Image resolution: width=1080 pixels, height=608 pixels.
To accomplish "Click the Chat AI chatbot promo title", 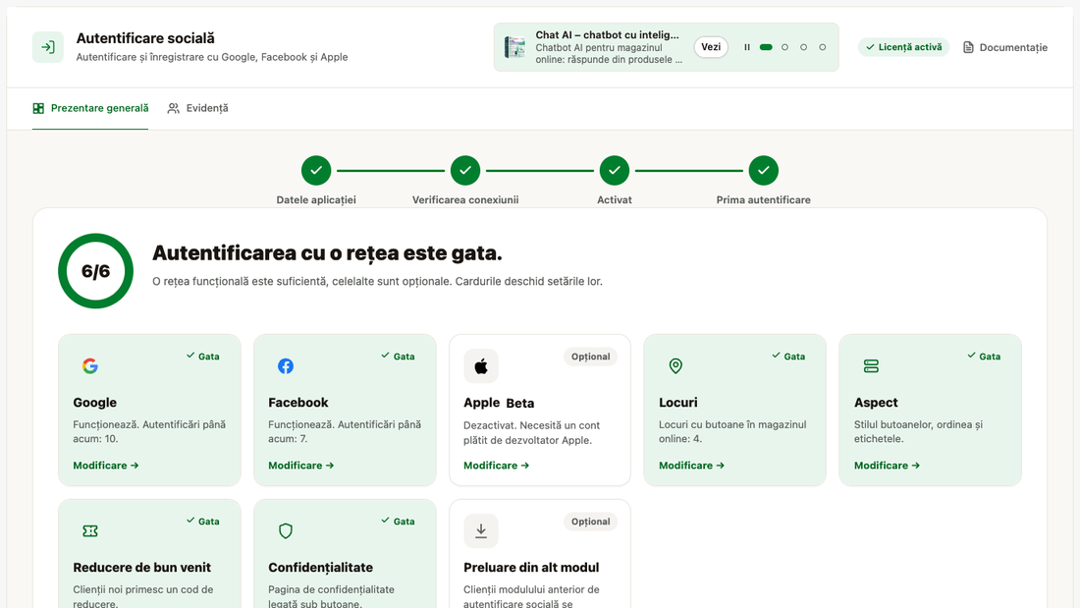I will click(608, 35).
